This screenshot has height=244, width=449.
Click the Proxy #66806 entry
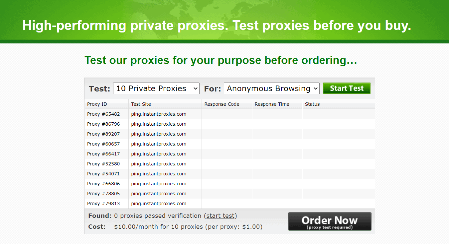pyautogui.click(x=103, y=184)
